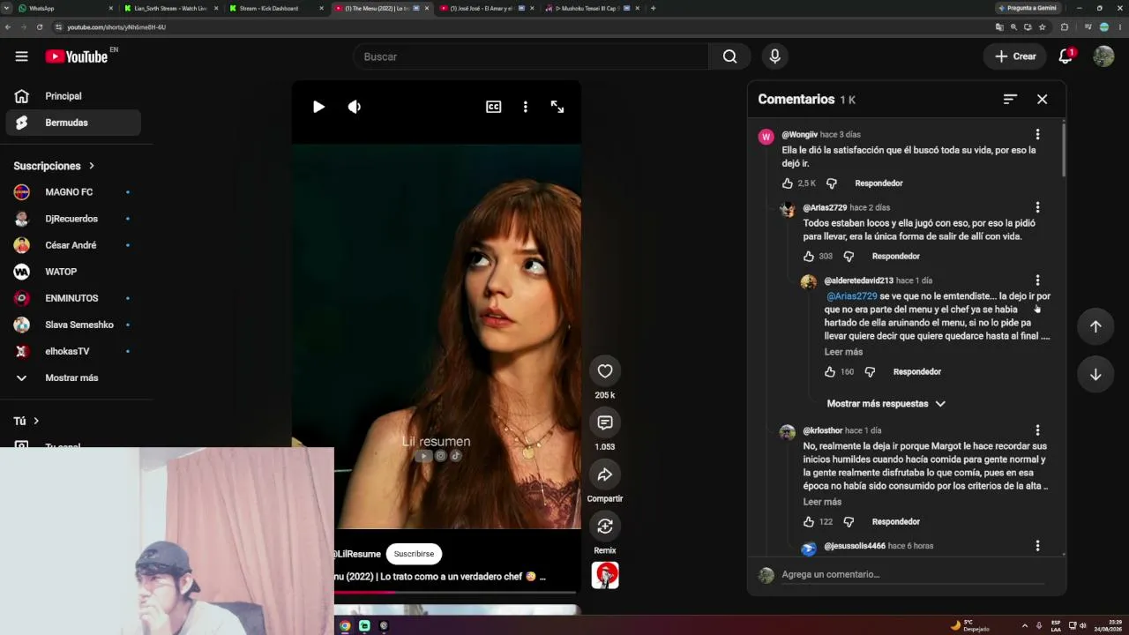The width and height of the screenshot is (1129, 635).
Task: Click the Pregunta a Gemini button
Action: 1028,8
